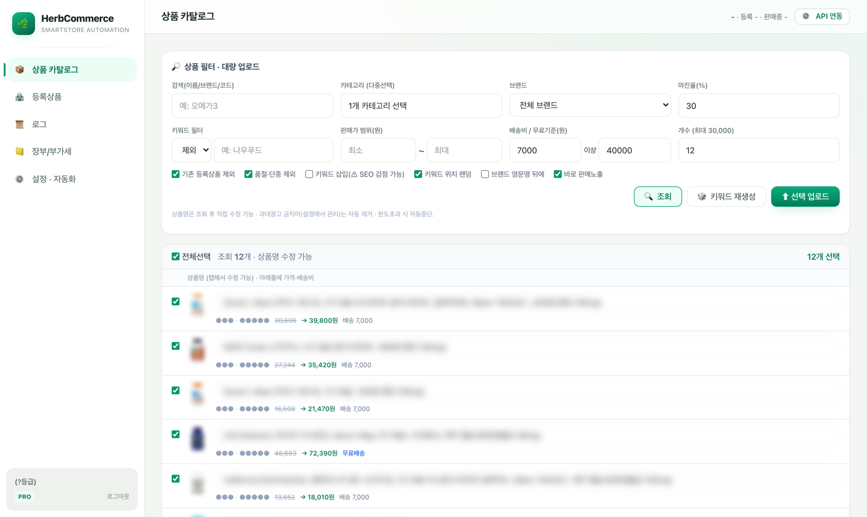Focus the 검색(이름/브랜드/코드) input field

[252, 106]
